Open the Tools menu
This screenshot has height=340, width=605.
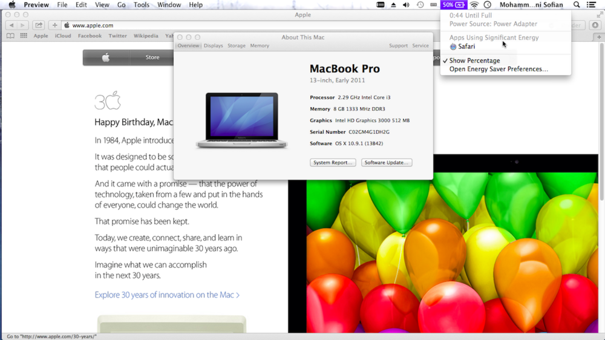pos(141,5)
